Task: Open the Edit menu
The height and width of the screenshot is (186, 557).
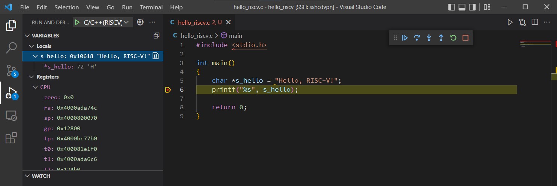Action: (42, 7)
